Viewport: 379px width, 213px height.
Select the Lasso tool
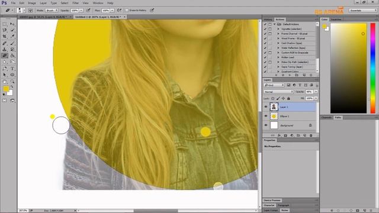[5, 30]
